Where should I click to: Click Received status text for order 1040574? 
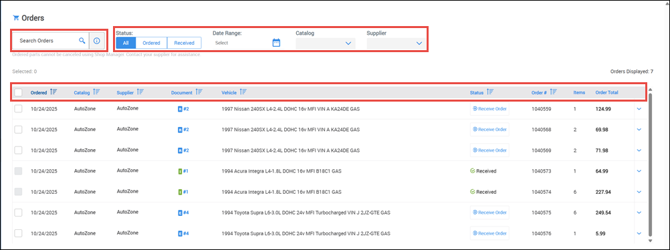point(486,192)
